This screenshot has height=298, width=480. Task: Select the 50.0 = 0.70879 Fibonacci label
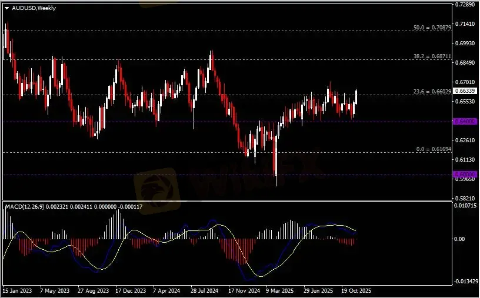click(433, 28)
